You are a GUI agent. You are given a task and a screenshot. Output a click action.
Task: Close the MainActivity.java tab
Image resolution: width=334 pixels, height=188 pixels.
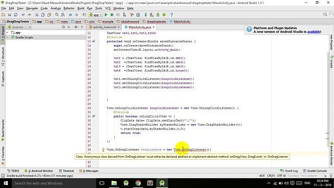pos(153,27)
